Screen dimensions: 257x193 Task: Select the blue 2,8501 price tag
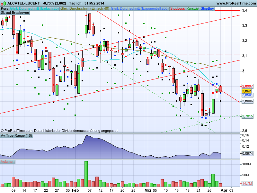click(x=247, y=95)
